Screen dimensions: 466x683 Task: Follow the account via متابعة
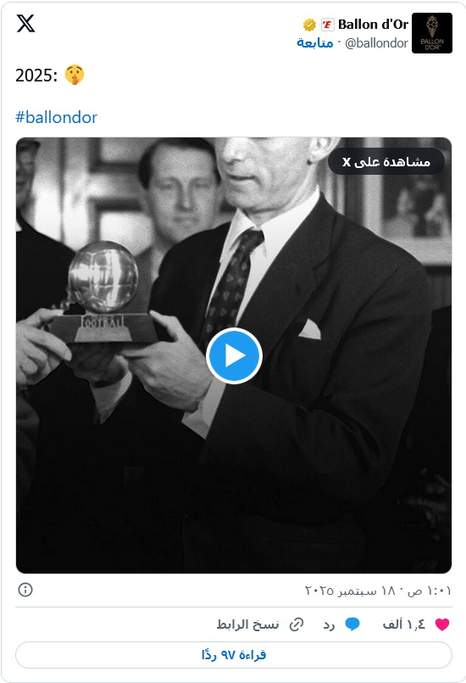coord(315,42)
